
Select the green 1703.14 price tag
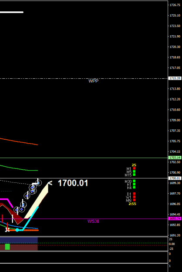175,158
